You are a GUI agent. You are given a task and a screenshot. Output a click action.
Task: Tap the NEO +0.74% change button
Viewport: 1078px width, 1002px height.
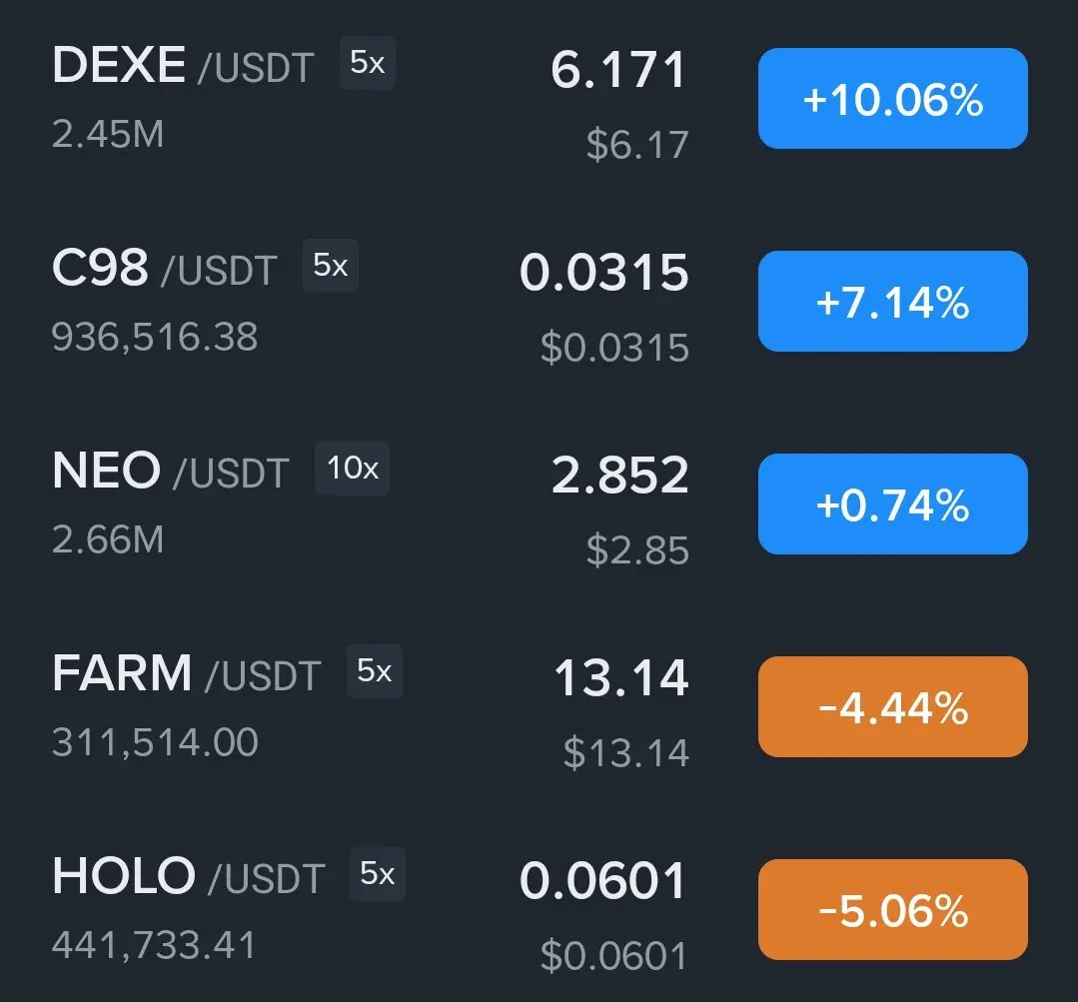tap(892, 504)
